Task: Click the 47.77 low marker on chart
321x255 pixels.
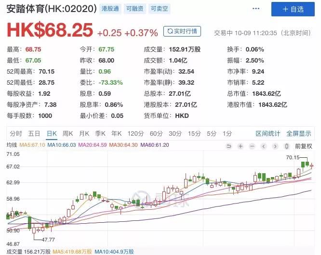Action: point(48,240)
